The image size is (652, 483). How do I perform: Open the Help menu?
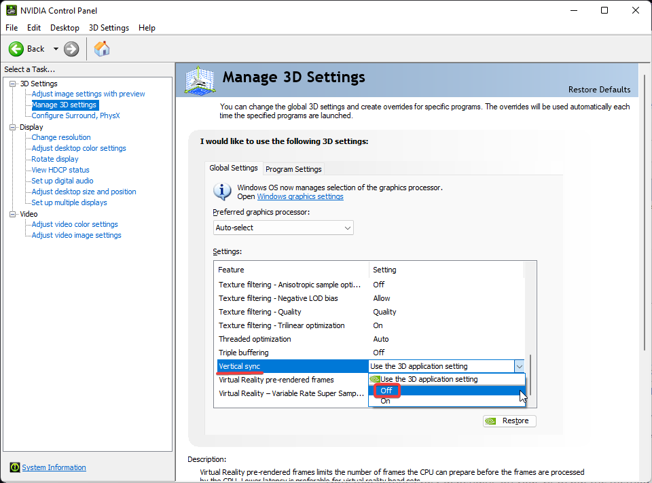[x=147, y=28]
